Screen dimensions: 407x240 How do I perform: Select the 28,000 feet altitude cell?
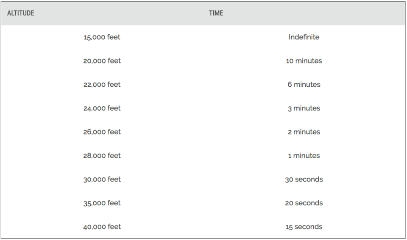tap(102, 156)
